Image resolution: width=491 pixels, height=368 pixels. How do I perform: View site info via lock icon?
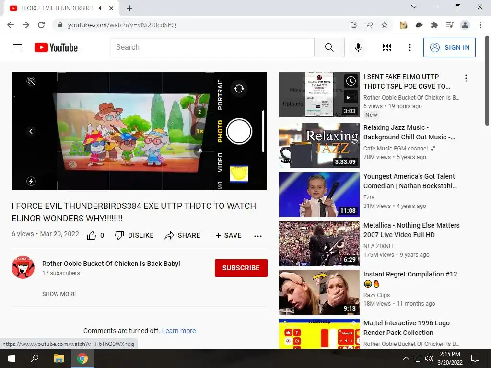[x=60, y=25]
